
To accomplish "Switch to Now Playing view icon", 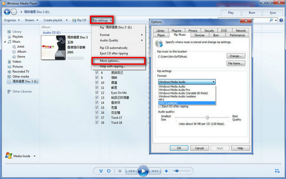I will click(x=277, y=171).
